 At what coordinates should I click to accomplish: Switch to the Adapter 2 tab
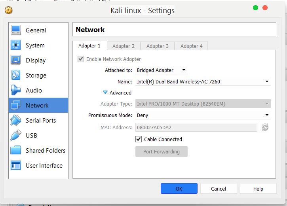click(x=124, y=46)
